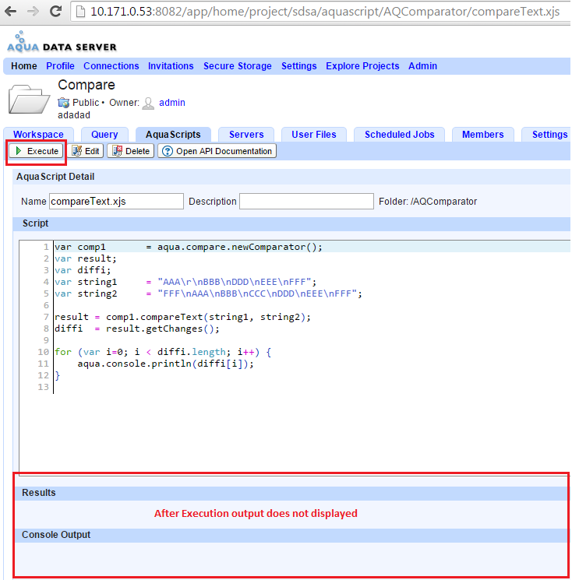572x580 pixels.
Task: Click the page icon in address bar
Action: tap(80, 12)
